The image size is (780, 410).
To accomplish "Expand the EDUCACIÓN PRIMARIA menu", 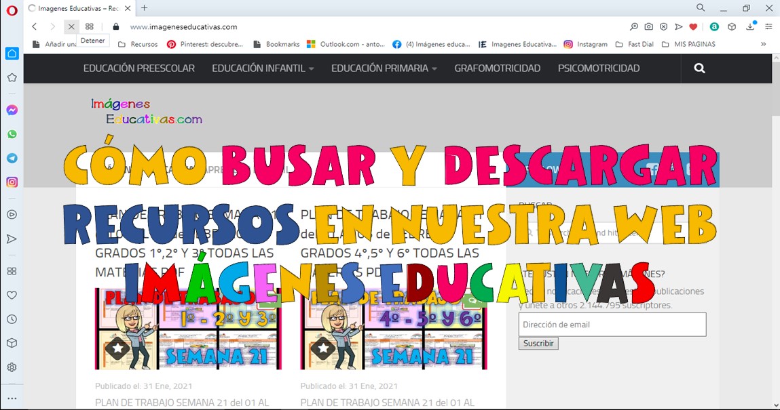I will [384, 68].
